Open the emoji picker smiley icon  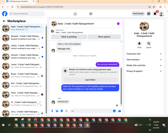tap(114, 111)
